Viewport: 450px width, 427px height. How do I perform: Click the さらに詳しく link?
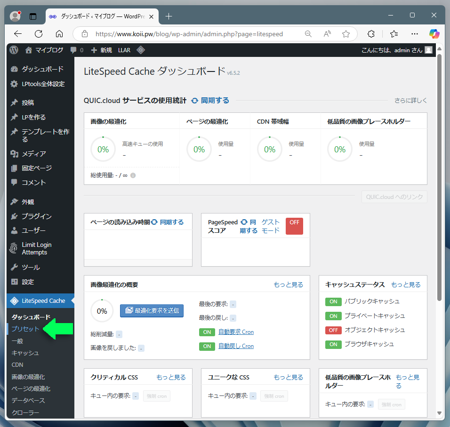click(x=410, y=101)
